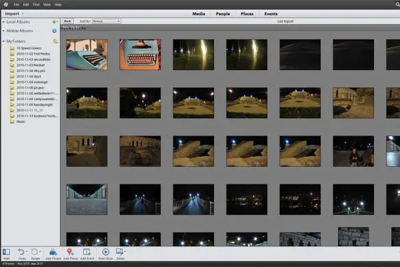Select the blue typewriter side-view thumbnail
This screenshot has width=400, height=267.
tap(87, 55)
